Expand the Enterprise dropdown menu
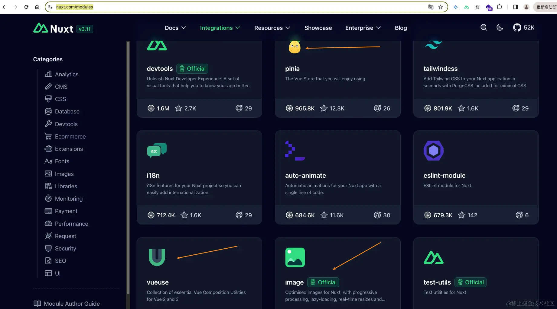The width and height of the screenshot is (557, 309). (x=363, y=28)
